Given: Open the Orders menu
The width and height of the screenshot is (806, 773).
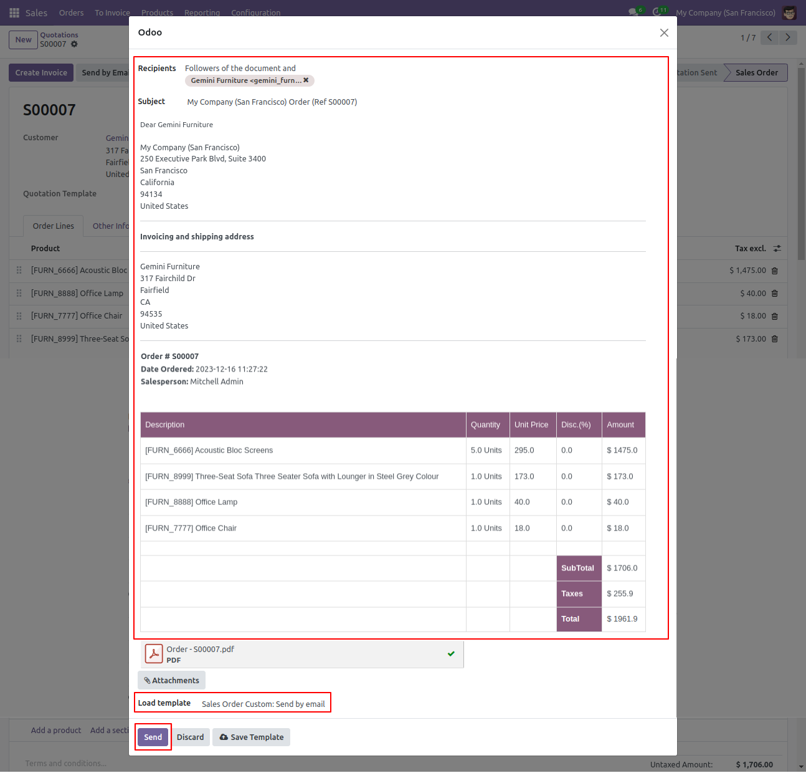Looking at the screenshot, I should point(71,12).
